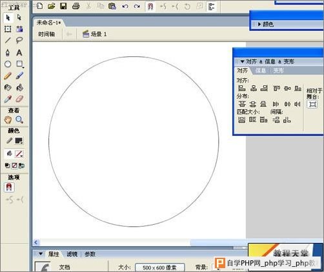The image size is (324, 272).
Task: Collapse the 属性 panel triangle
Action: (x=41, y=254)
